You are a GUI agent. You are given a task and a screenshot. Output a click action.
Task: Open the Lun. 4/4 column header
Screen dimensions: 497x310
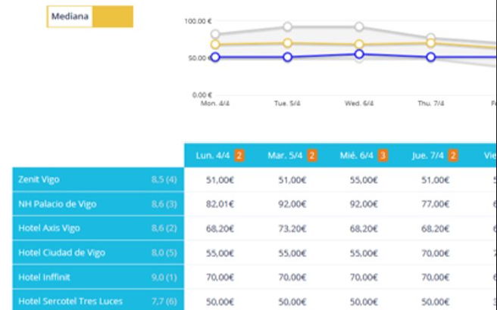[213, 156]
